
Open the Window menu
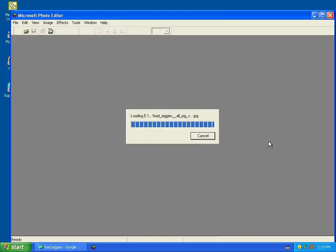tap(90, 23)
